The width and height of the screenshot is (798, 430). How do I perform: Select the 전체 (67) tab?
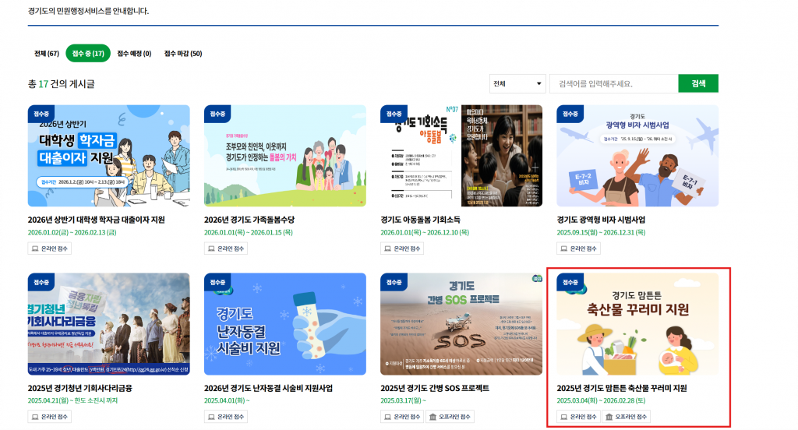[x=46, y=54]
